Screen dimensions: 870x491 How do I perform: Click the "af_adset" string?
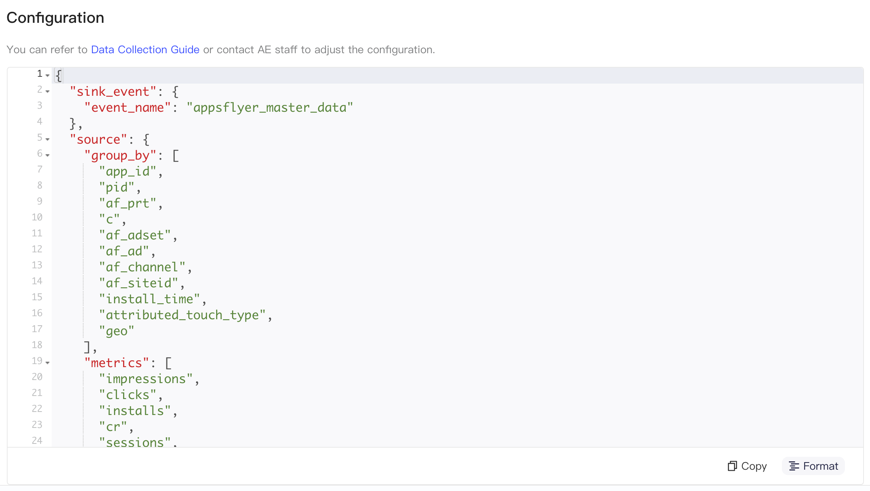tap(135, 235)
